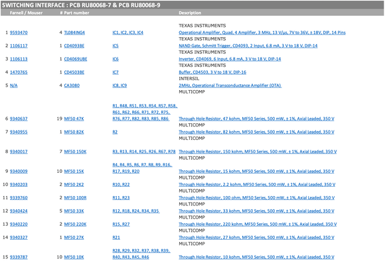Viewport: 385px width, 261px height.
Task: Click the IC1, IC2, IC3, IC4 reference link
Action: point(128,32)
